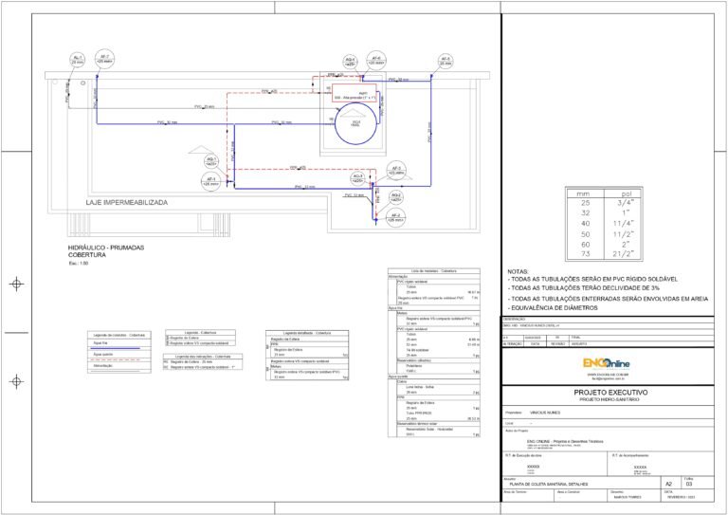Click the AF-2 cold water riser bubble

click(394, 217)
